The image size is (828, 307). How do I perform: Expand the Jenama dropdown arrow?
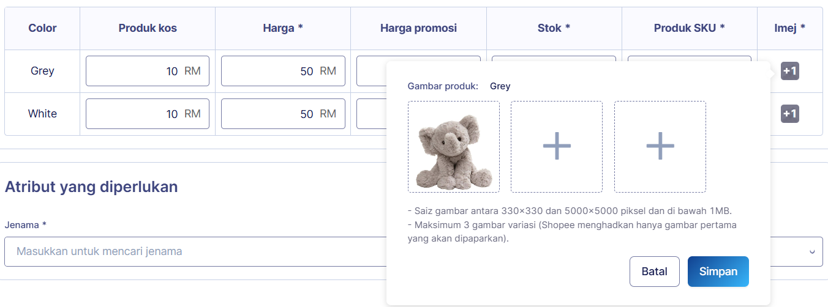pyautogui.click(x=812, y=252)
